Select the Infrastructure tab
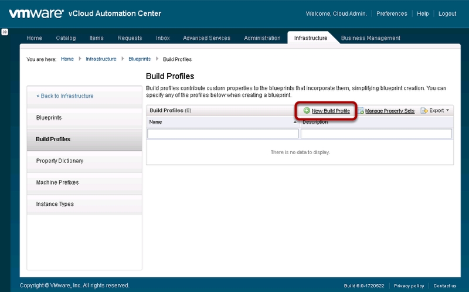Screen dimensions: 469x292 click(311, 38)
